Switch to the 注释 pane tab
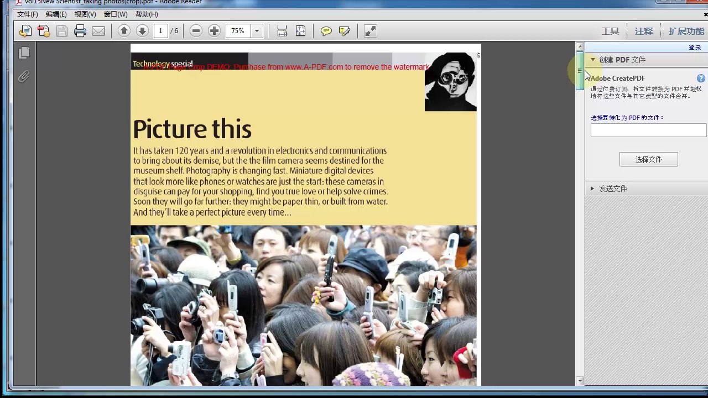Screen dimensions: 708x398 (x=644, y=31)
